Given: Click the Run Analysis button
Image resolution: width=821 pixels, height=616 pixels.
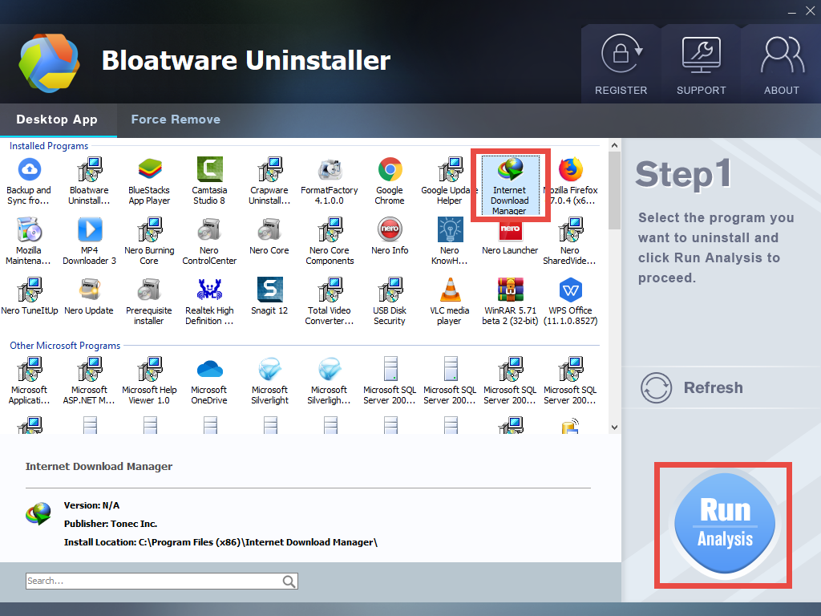Looking at the screenshot, I should pyautogui.click(x=725, y=524).
